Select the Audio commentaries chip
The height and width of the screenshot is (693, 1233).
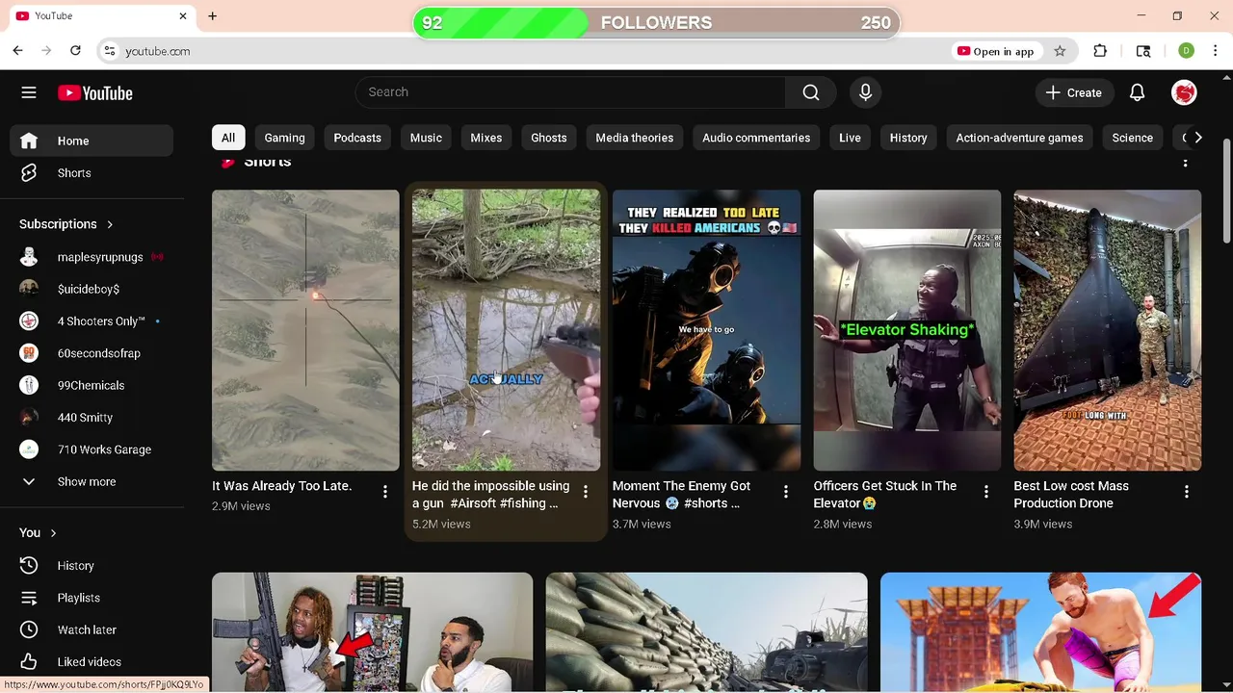(756, 138)
